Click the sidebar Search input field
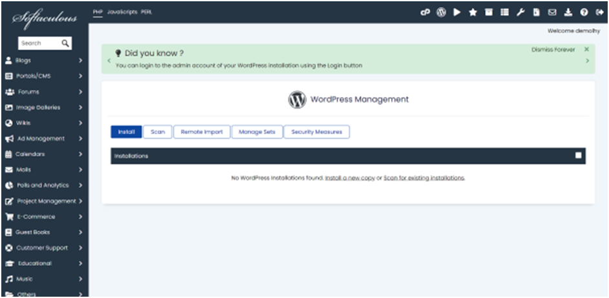609x298 pixels. click(x=39, y=43)
